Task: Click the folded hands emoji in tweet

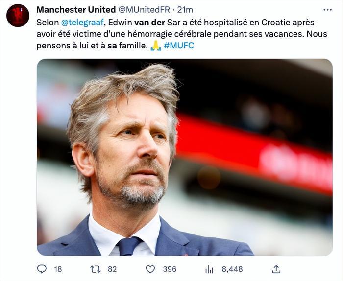Action: 156,46
